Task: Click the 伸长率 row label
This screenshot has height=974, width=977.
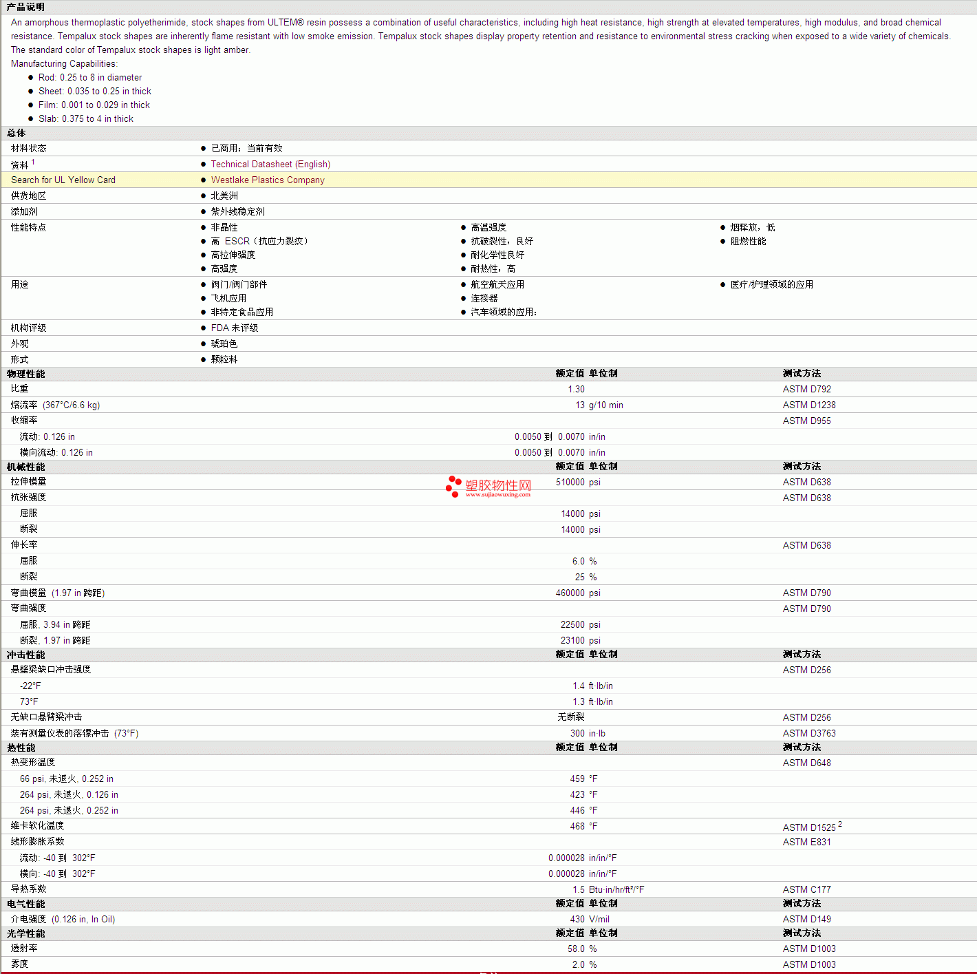Action: click(24, 544)
